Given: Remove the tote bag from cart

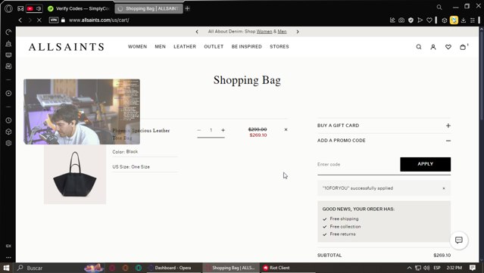Looking at the screenshot, I should pyautogui.click(x=286, y=130).
